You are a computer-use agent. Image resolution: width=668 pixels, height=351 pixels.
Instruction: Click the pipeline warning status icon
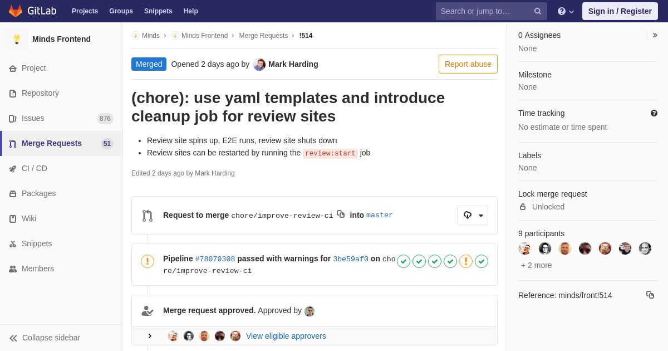pos(148,261)
